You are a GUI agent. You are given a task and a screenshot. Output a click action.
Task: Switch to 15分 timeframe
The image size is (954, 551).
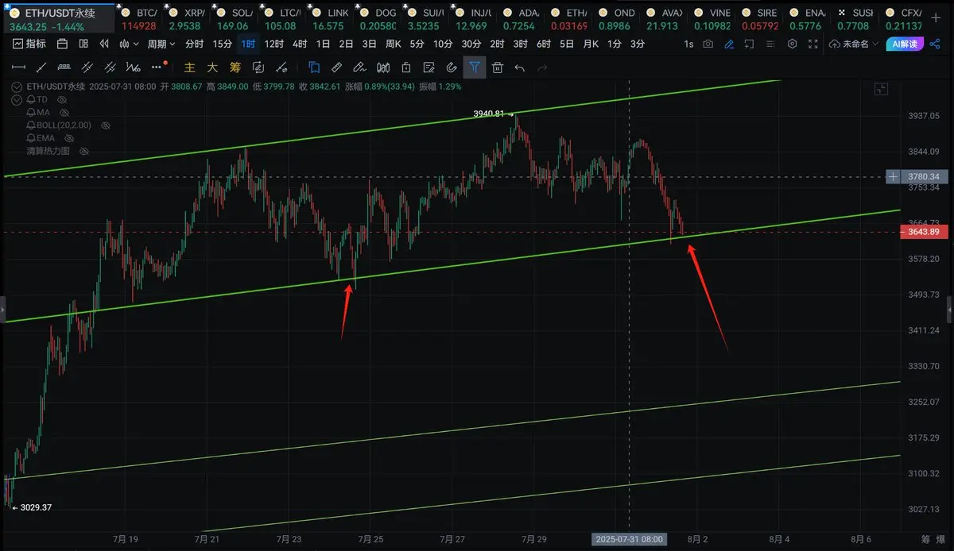(223, 44)
